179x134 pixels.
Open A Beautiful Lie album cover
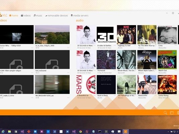86,85
